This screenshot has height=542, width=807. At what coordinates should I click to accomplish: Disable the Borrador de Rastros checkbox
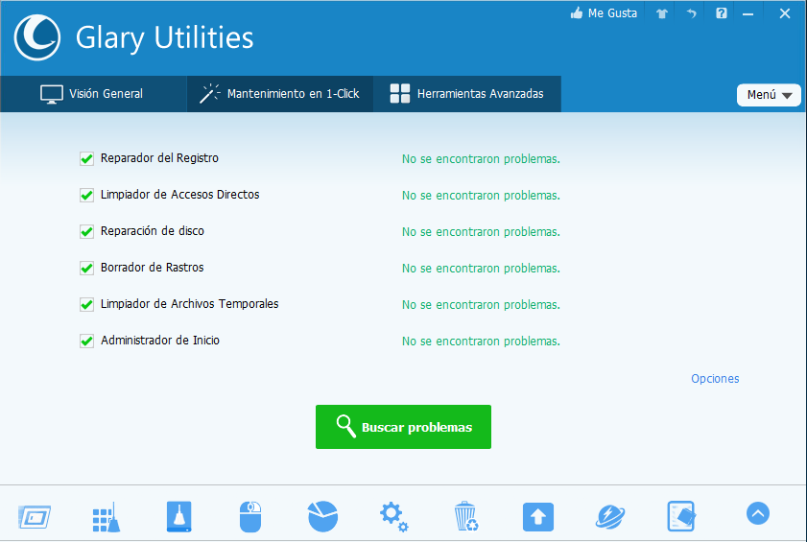[x=86, y=269]
